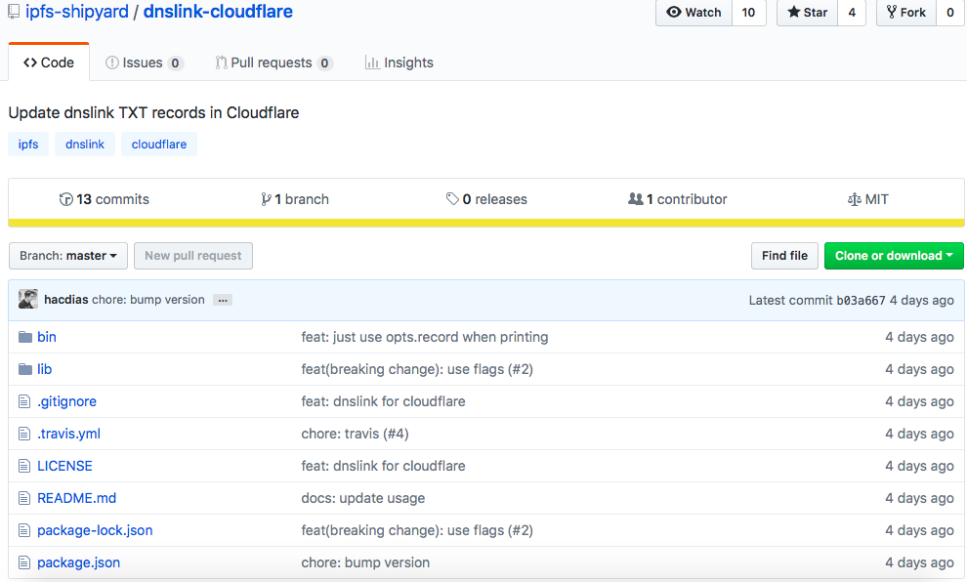
Task: Open commit 'chore: travis (#4)'
Action: pos(355,434)
